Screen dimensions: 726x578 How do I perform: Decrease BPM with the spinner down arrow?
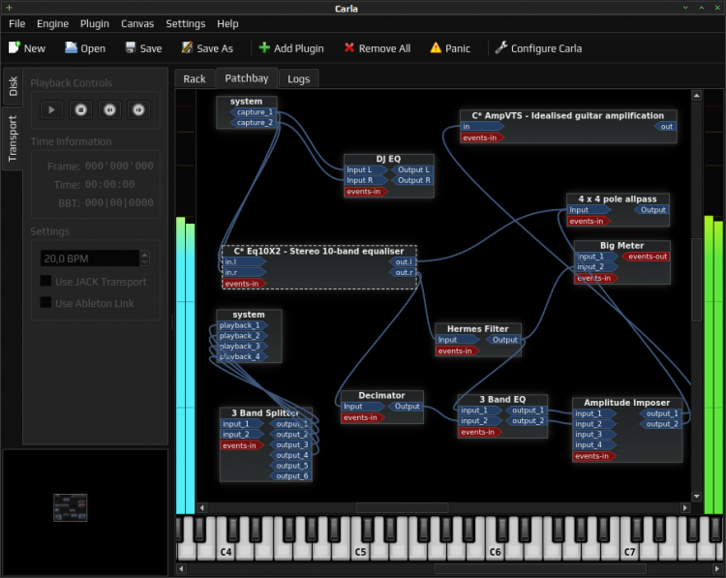144,262
